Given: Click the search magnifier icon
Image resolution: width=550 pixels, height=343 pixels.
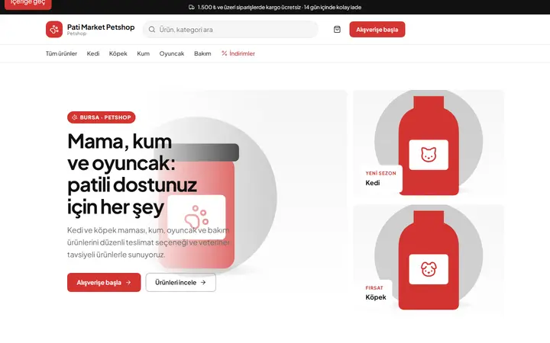Looking at the screenshot, I should (x=152, y=30).
